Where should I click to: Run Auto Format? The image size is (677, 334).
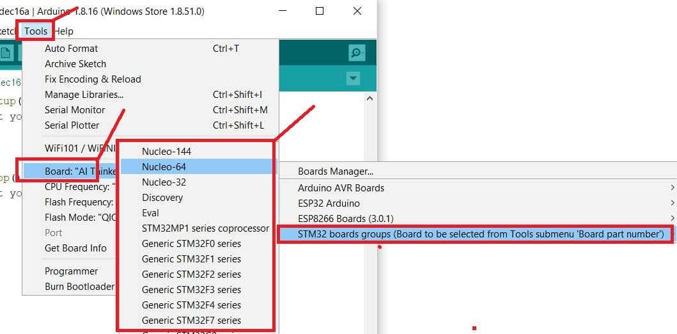[x=151, y=49]
